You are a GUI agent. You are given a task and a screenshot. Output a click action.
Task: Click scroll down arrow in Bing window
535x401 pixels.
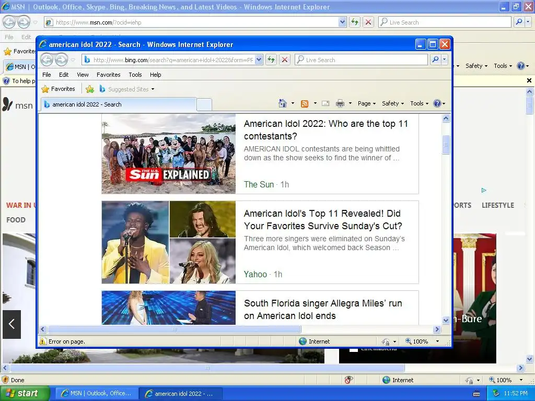446,320
